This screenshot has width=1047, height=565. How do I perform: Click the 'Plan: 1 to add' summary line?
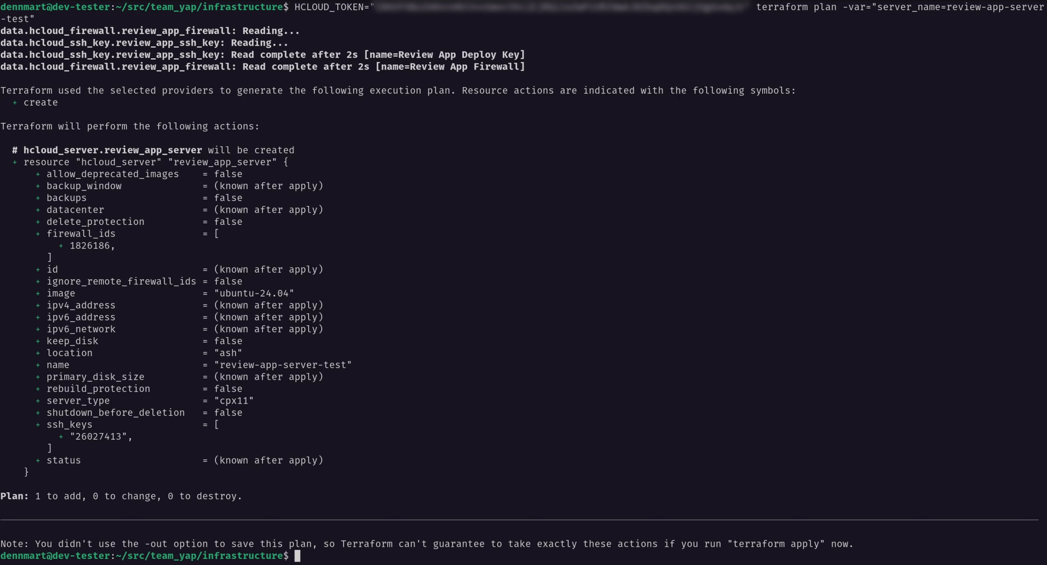tap(121, 497)
